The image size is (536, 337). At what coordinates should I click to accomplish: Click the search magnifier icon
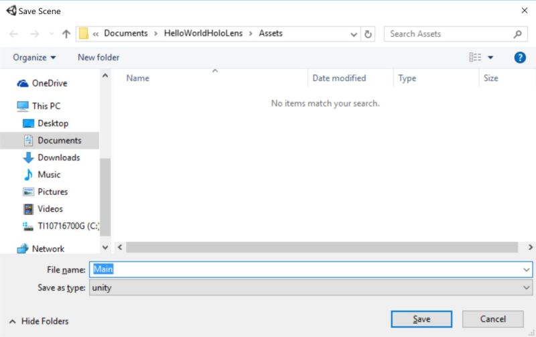point(517,34)
